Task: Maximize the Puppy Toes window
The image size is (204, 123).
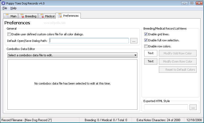Action: coord(192,3)
